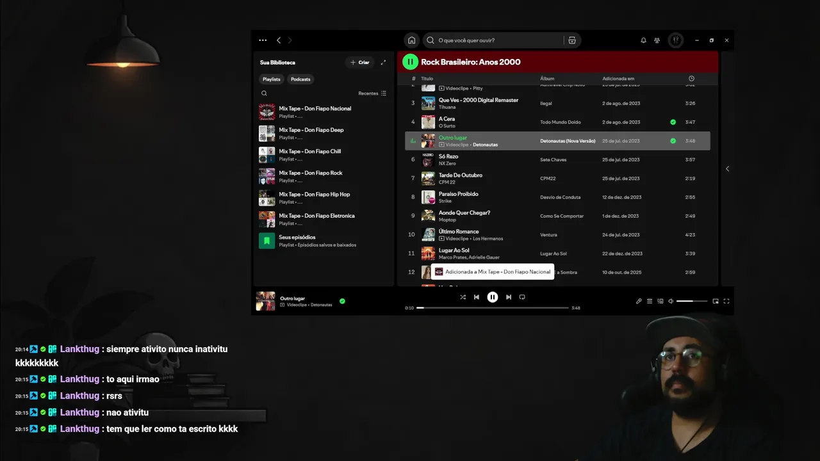Image resolution: width=820 pixels, height=461 pixels.
Task: Open album Desvio de Conduta
Action: coord(560,197)
